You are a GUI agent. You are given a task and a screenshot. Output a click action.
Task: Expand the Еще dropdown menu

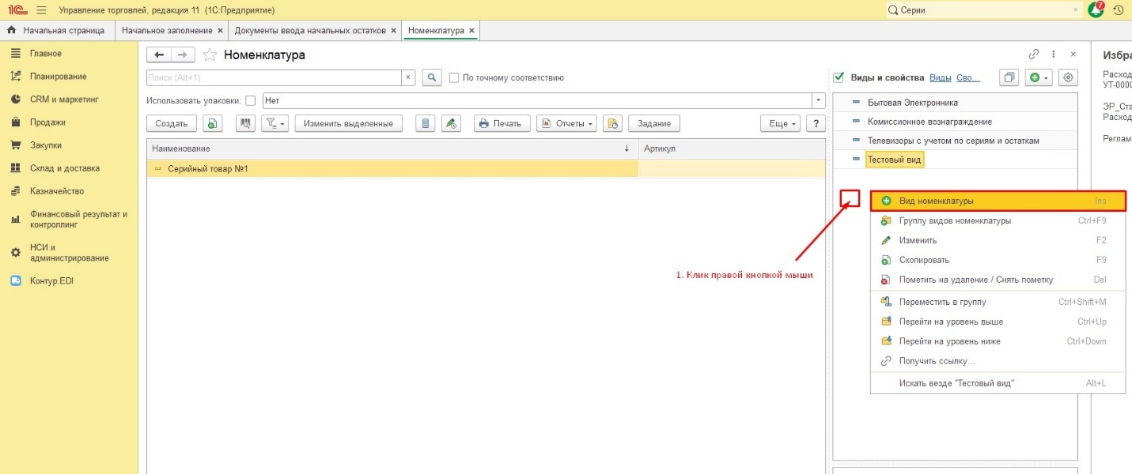click(780, 123)
